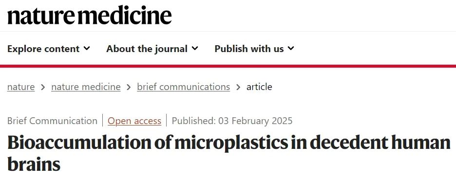Open the About the journal menu

[152, 49]
